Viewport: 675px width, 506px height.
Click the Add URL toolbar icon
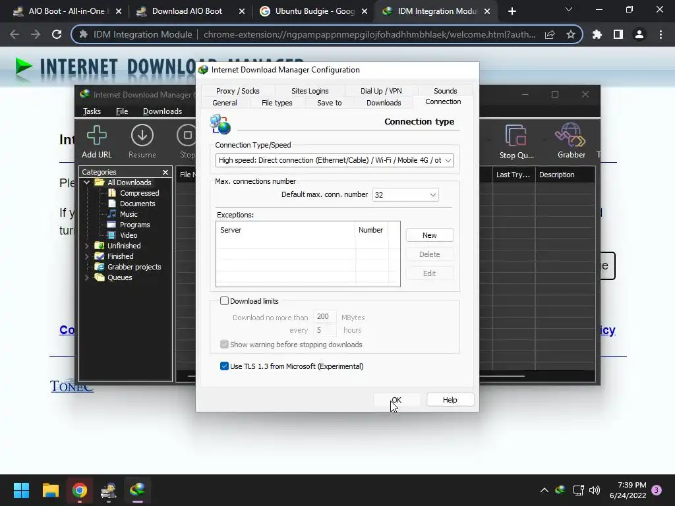96,141
